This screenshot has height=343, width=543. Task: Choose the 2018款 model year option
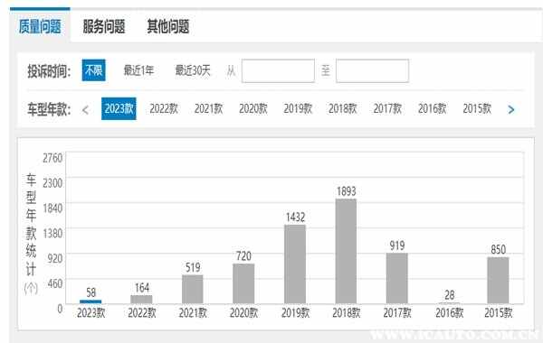(x=342, y=109)
